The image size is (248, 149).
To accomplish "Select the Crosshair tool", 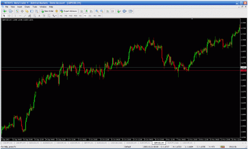I will 9,16.
